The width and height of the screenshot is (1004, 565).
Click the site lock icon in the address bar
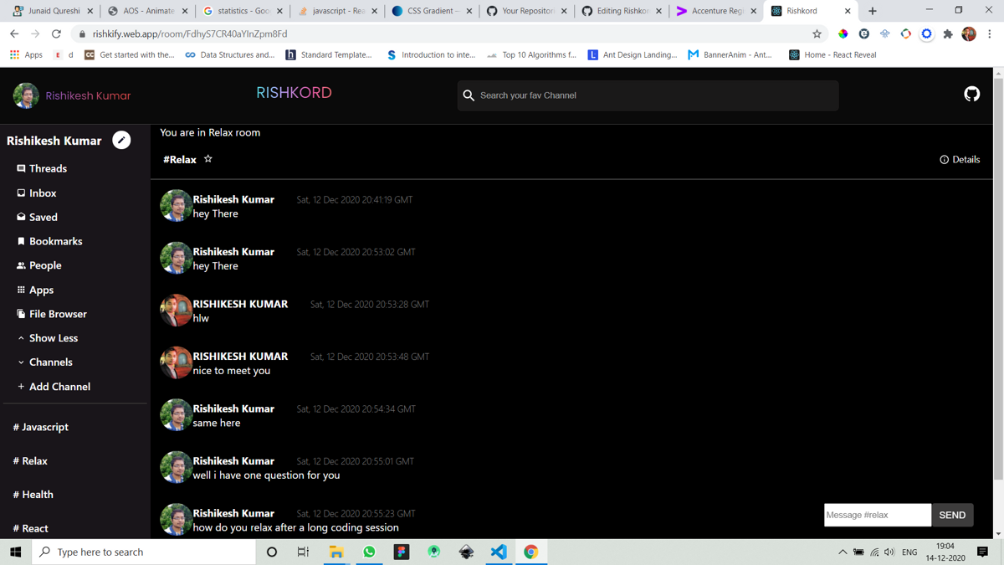point(82,34)
